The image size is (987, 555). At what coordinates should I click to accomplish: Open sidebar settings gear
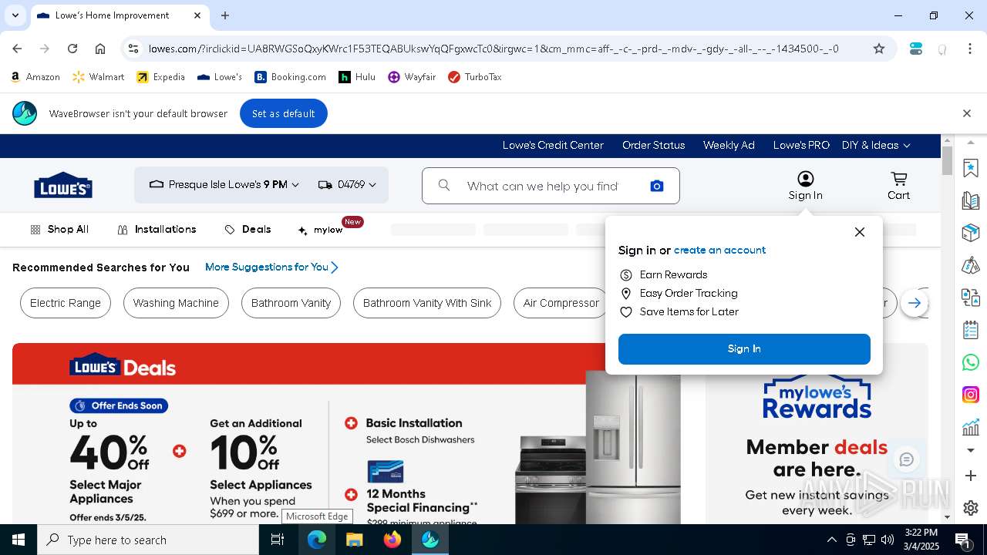(971, 508)
